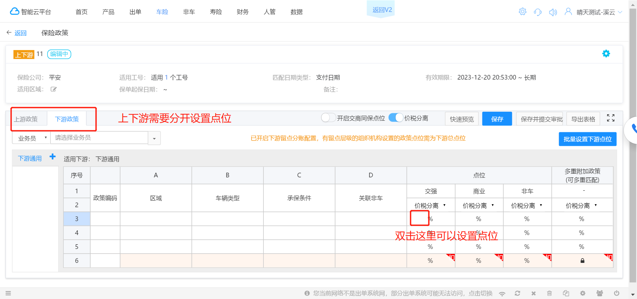Screen dimensions: 637x299
Task: Click the 上下游 orange tag
Action: point(24,54)
